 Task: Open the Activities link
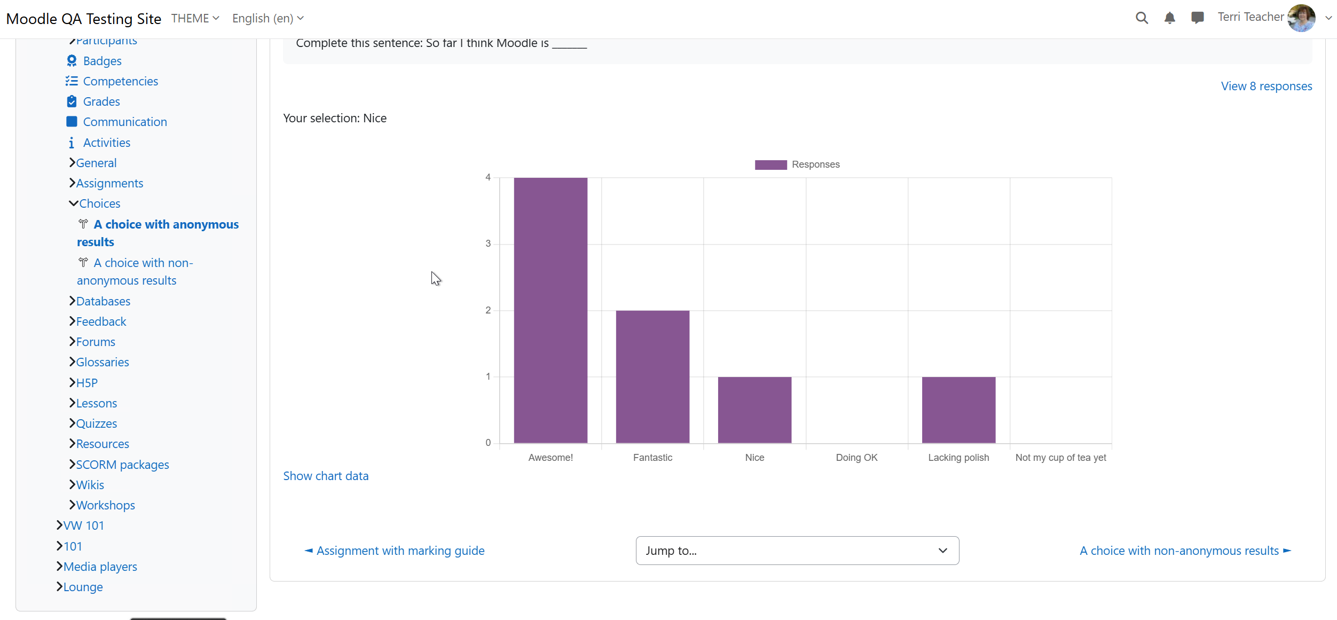click(x=107, y=143)
